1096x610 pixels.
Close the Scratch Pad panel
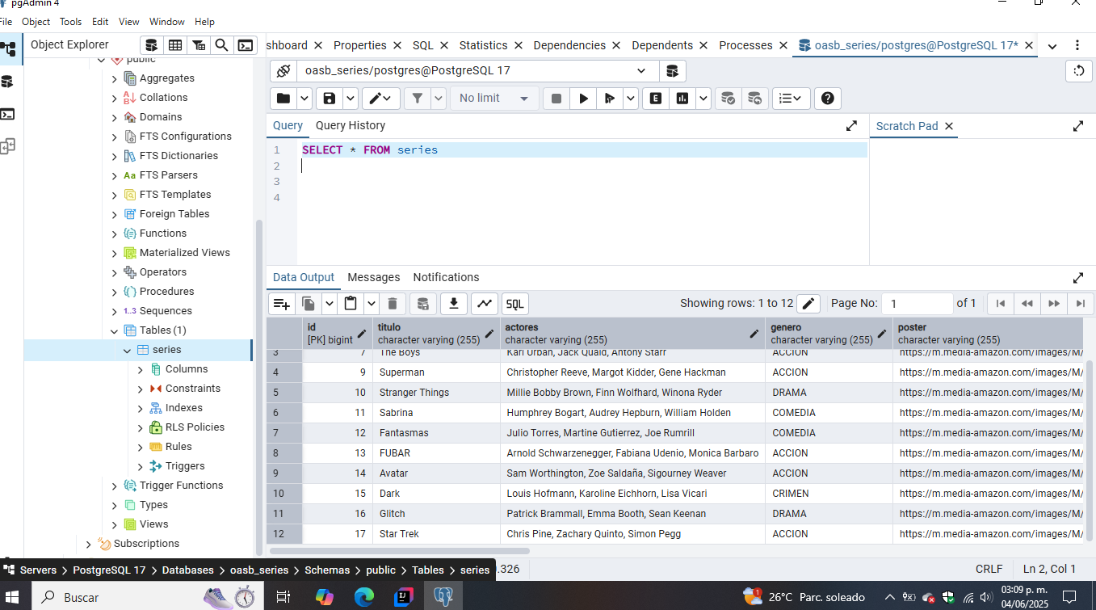pos(949,126)
